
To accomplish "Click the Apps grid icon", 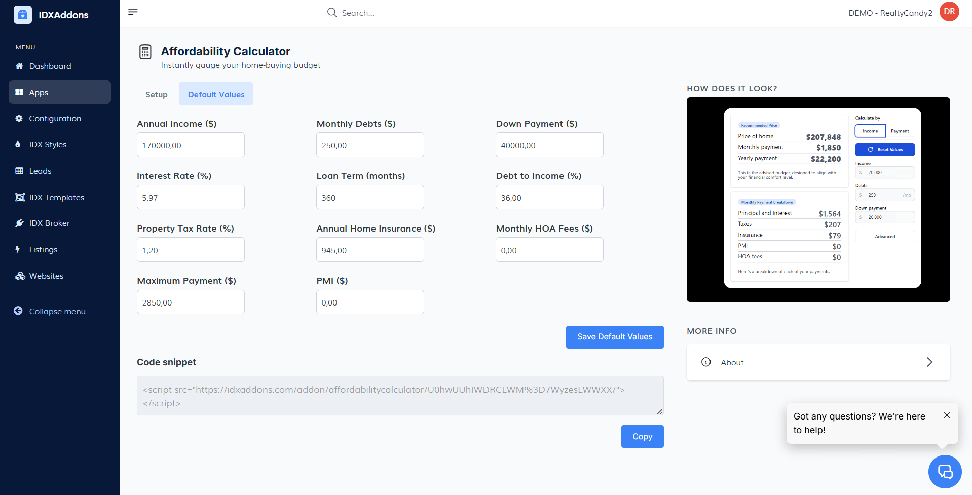I will pyautogui.click(x=19, y=92).
